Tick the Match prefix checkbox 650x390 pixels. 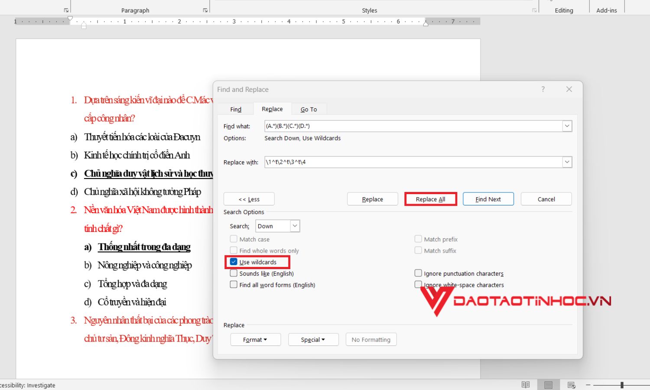point(418,239)
